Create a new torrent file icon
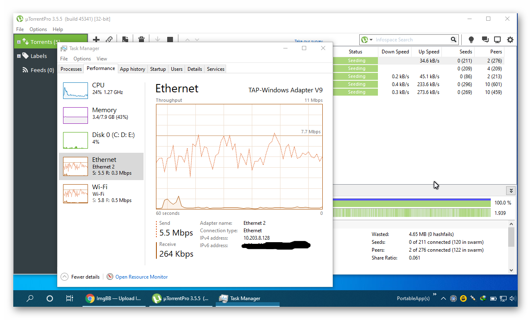This screenshot has height=320, width=531. [125, 40]
